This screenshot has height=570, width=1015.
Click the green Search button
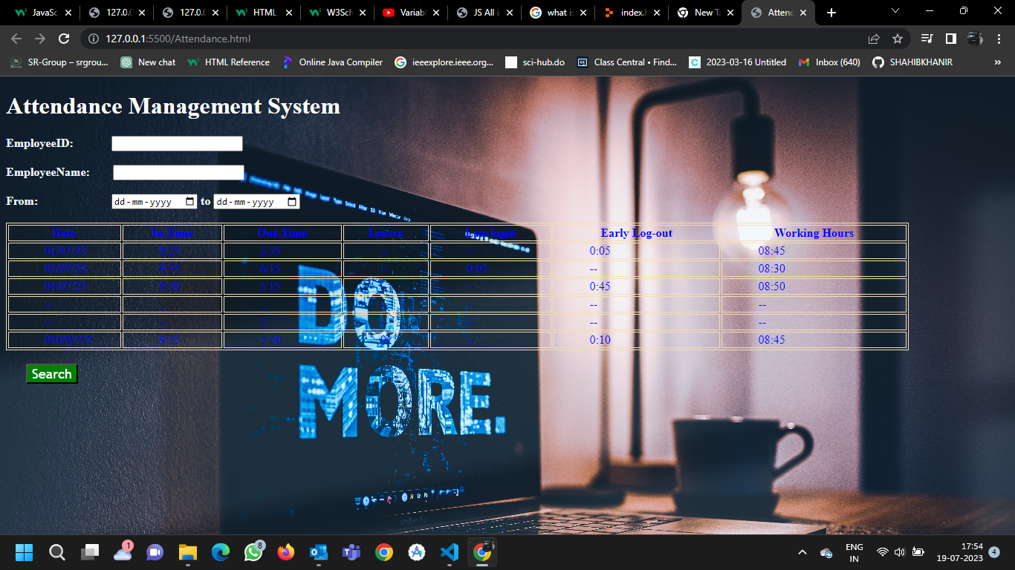[x=51, y=374]
